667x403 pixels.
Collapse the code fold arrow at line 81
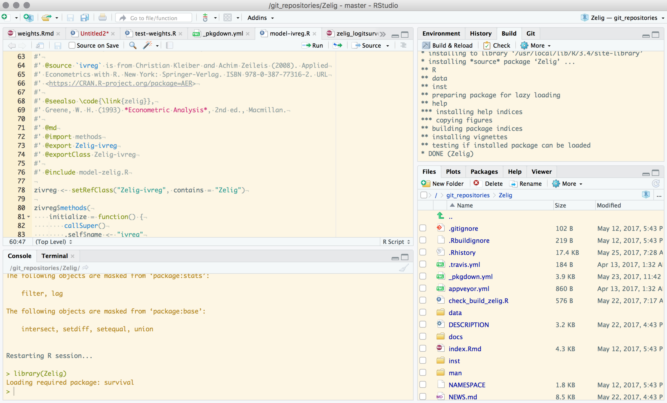[29, 217]
